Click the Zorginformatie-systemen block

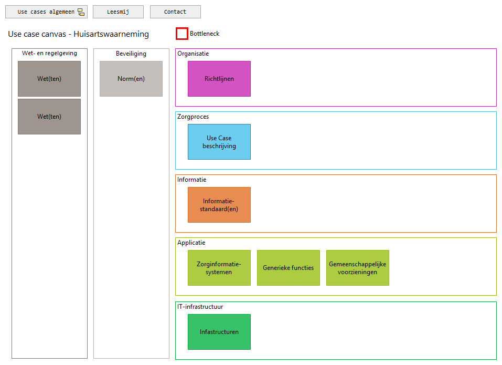[x=219, y=268]
